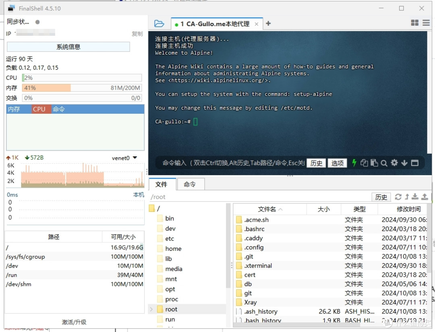This screenshot has width=435, height=332.
Task: Expand the root folder in the directory tree
Action: [x=151, y=309]
